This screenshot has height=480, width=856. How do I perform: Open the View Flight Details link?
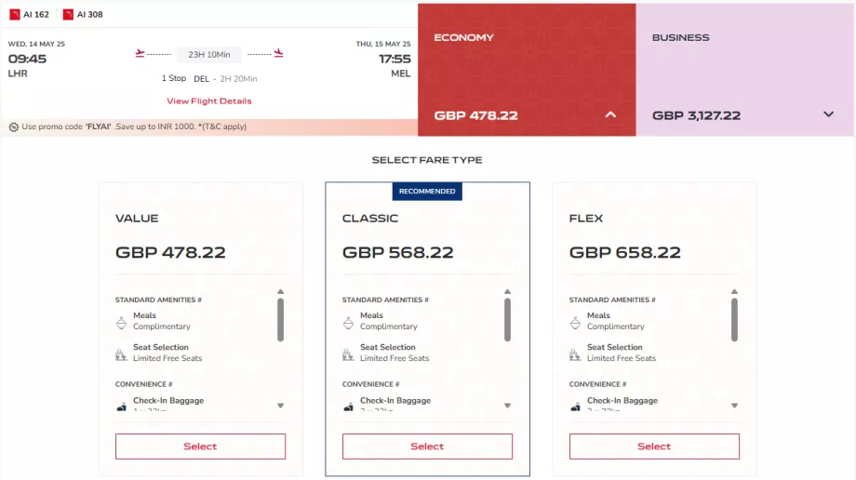(209, 101)
